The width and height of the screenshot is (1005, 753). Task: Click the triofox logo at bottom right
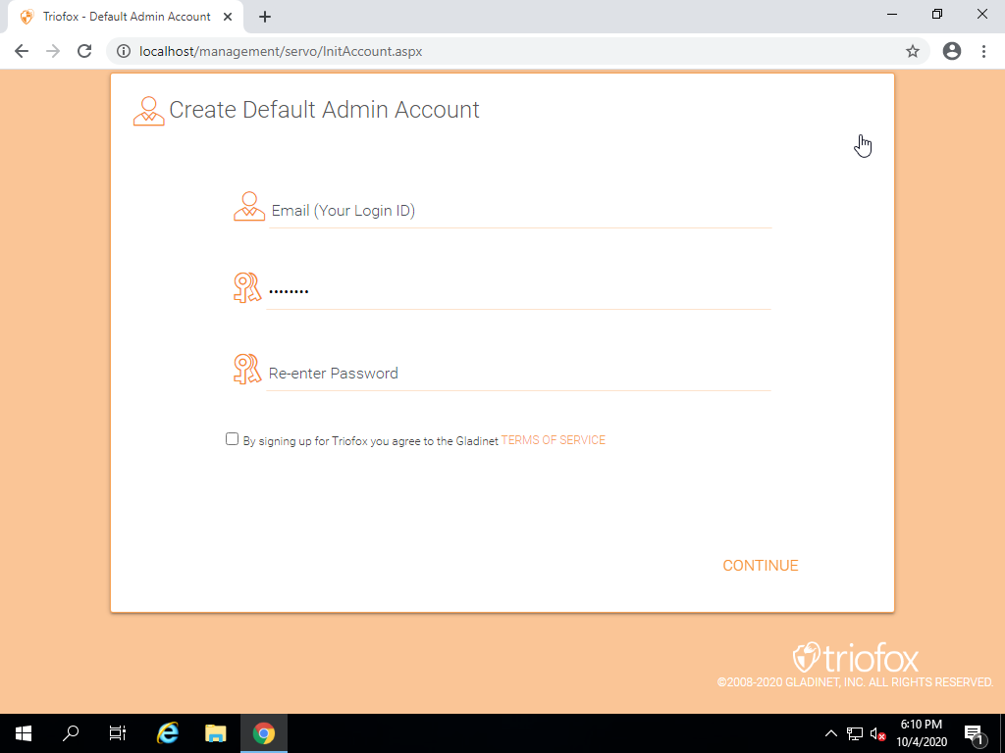pyautogui.click(x=856, y=658)
